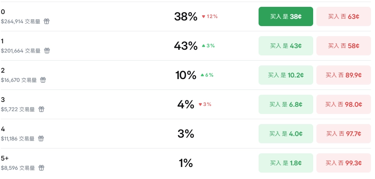
Task: Click the gift icon beside $16,670 volume
Action: click(43, 80)
